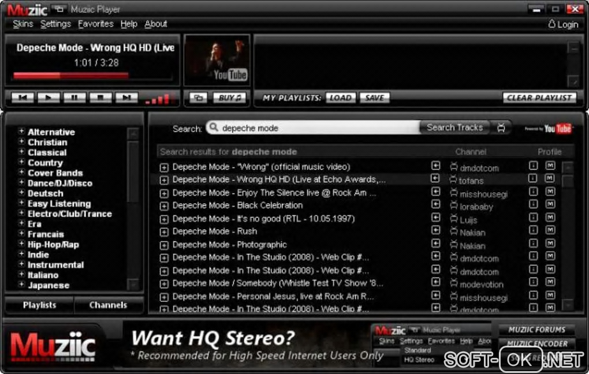Expand the Photographic result row

pyautogui.click(x=164, y=245)
